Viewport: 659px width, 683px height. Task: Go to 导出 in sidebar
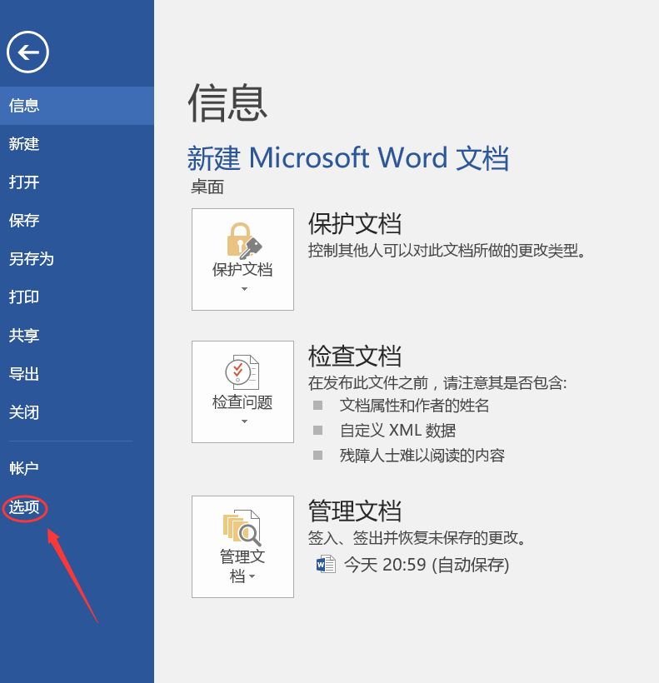[77, 374]
